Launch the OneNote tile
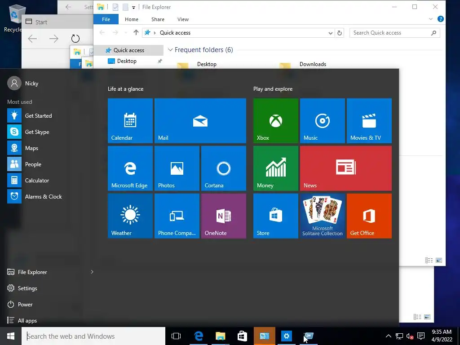This screenshot has height=345, width=460. (224, 216)
